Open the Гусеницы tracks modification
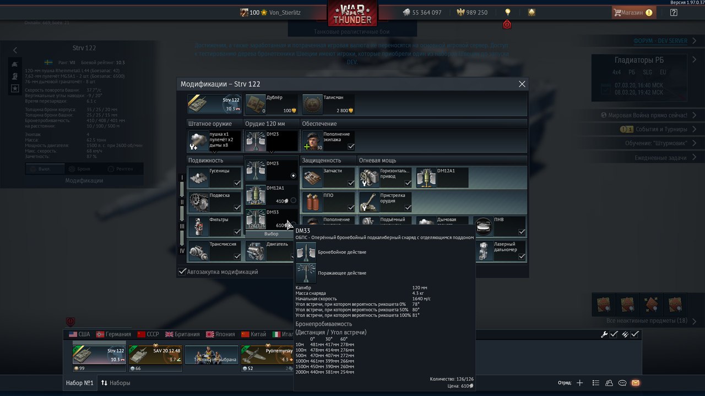 215,177
